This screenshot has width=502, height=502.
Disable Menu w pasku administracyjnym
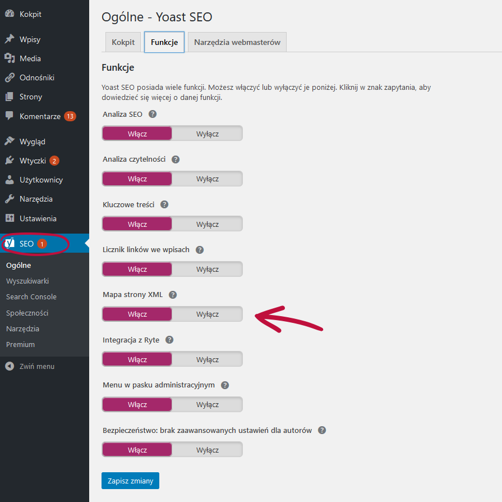[x=208, y=404]
